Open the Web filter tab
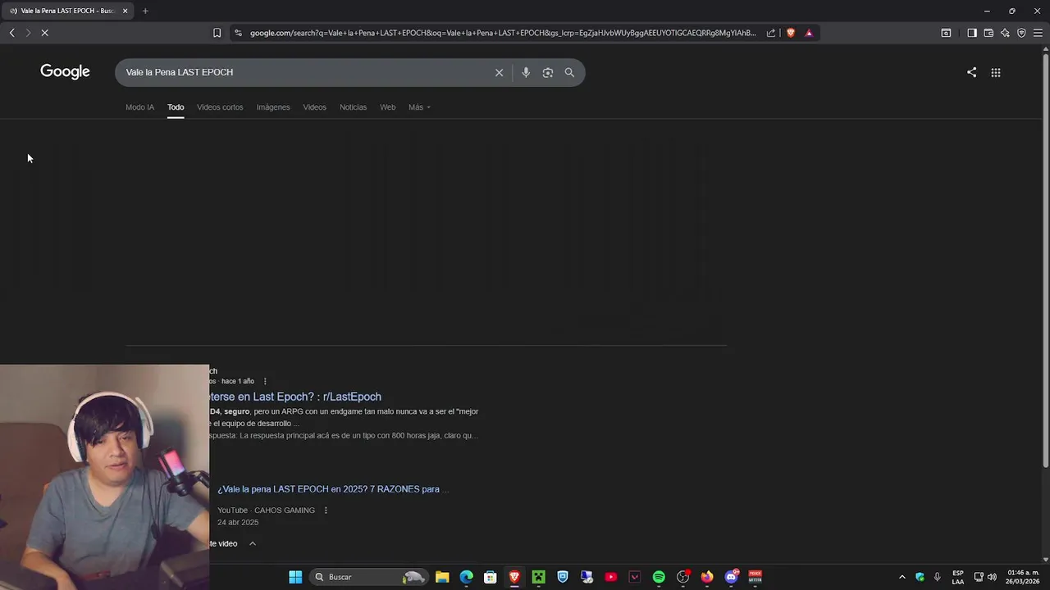 click(x=388, y=107)
